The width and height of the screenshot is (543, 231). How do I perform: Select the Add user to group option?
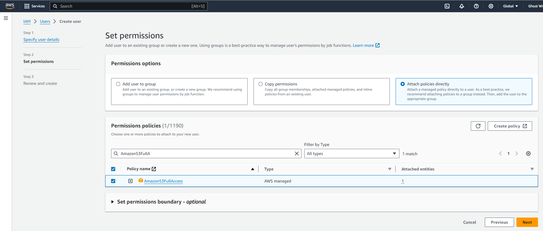[x=118, y=84]
